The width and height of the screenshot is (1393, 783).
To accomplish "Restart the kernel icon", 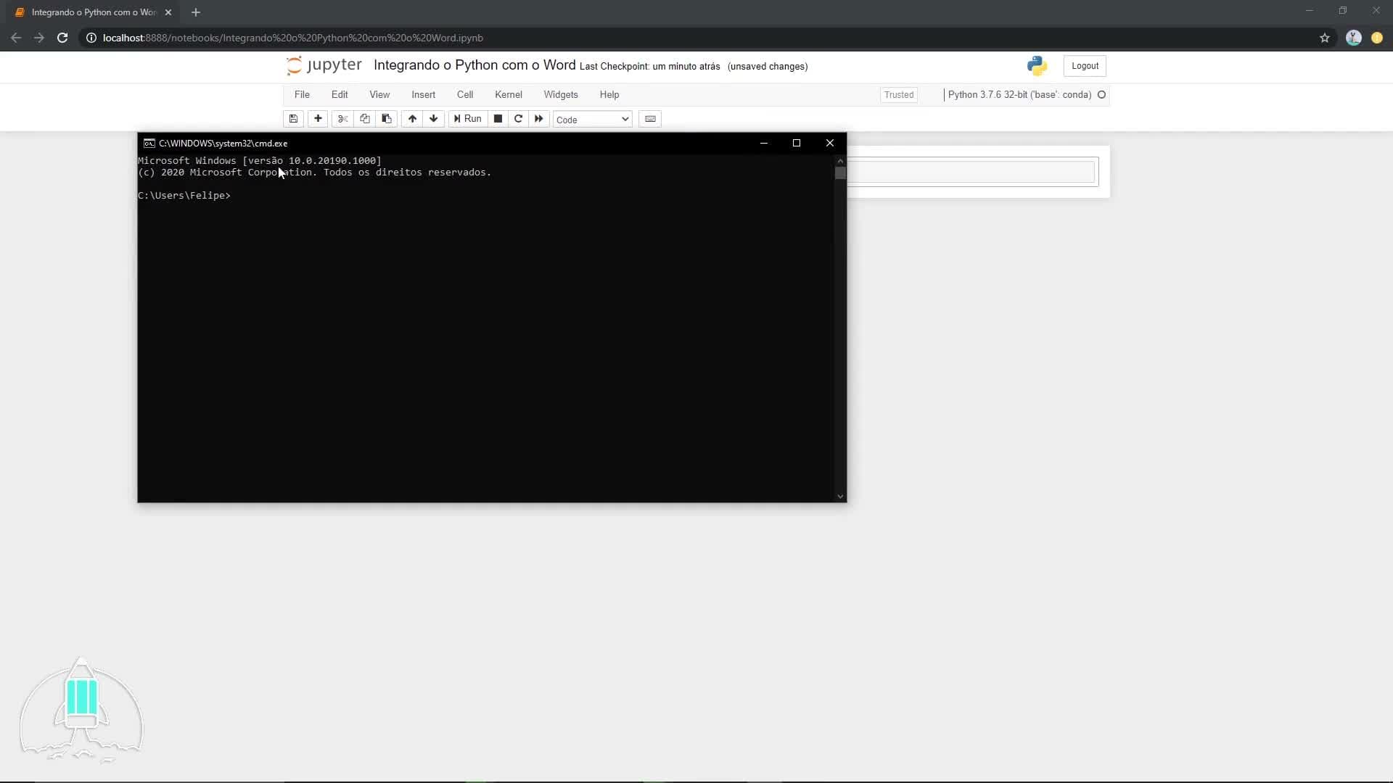I will pos(518,119).
